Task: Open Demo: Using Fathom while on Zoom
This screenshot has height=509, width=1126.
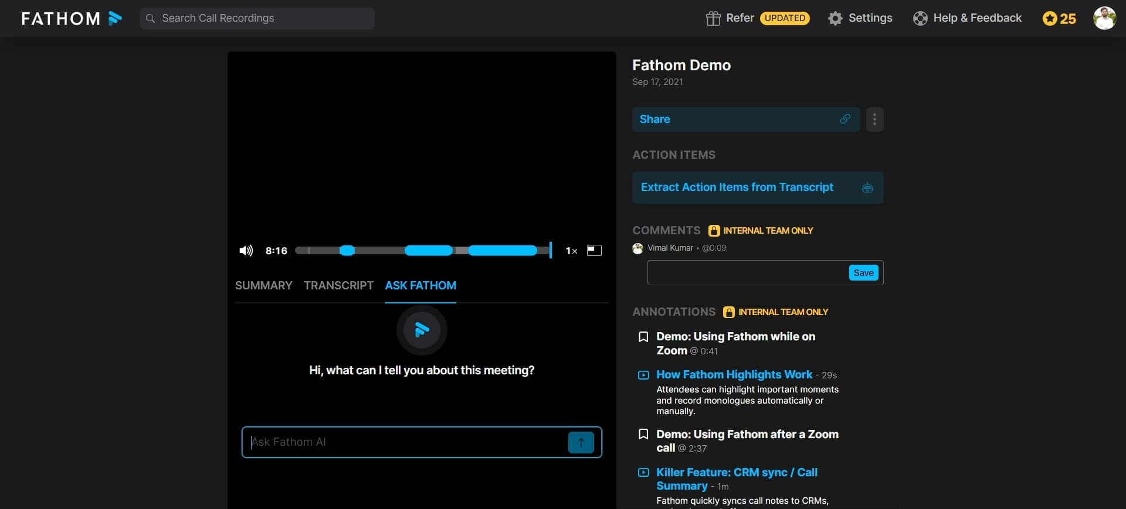Action: point(735,343)
